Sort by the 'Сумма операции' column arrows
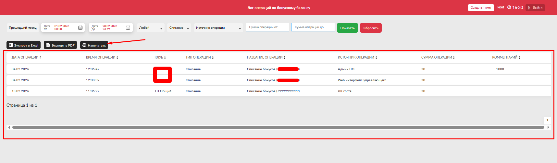 pyautogui.click(x=454, y=58)
